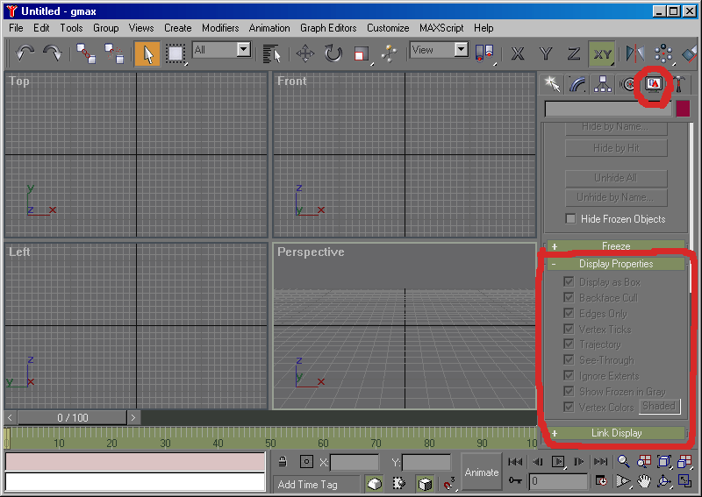Open the Modifiers menu
Screen dimensions: 702x497
click(220, 28)
